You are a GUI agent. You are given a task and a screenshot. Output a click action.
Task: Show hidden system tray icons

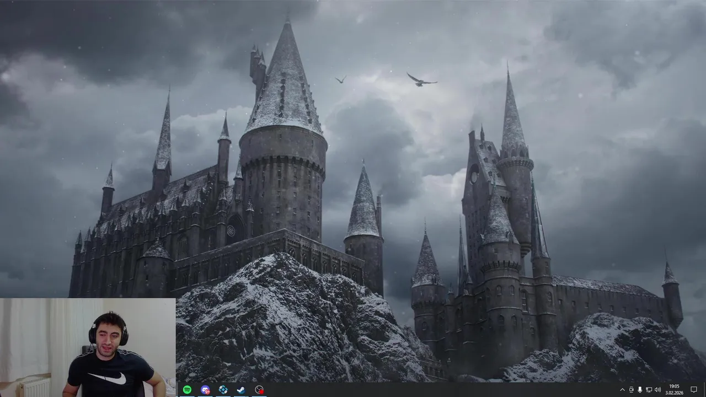coord(623,390)
